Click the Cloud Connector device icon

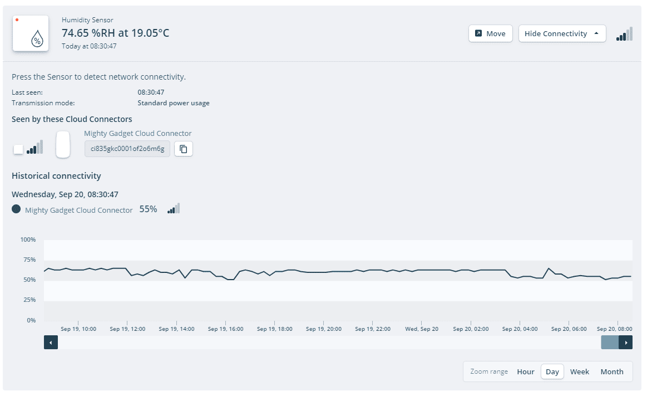coord(63,144)
